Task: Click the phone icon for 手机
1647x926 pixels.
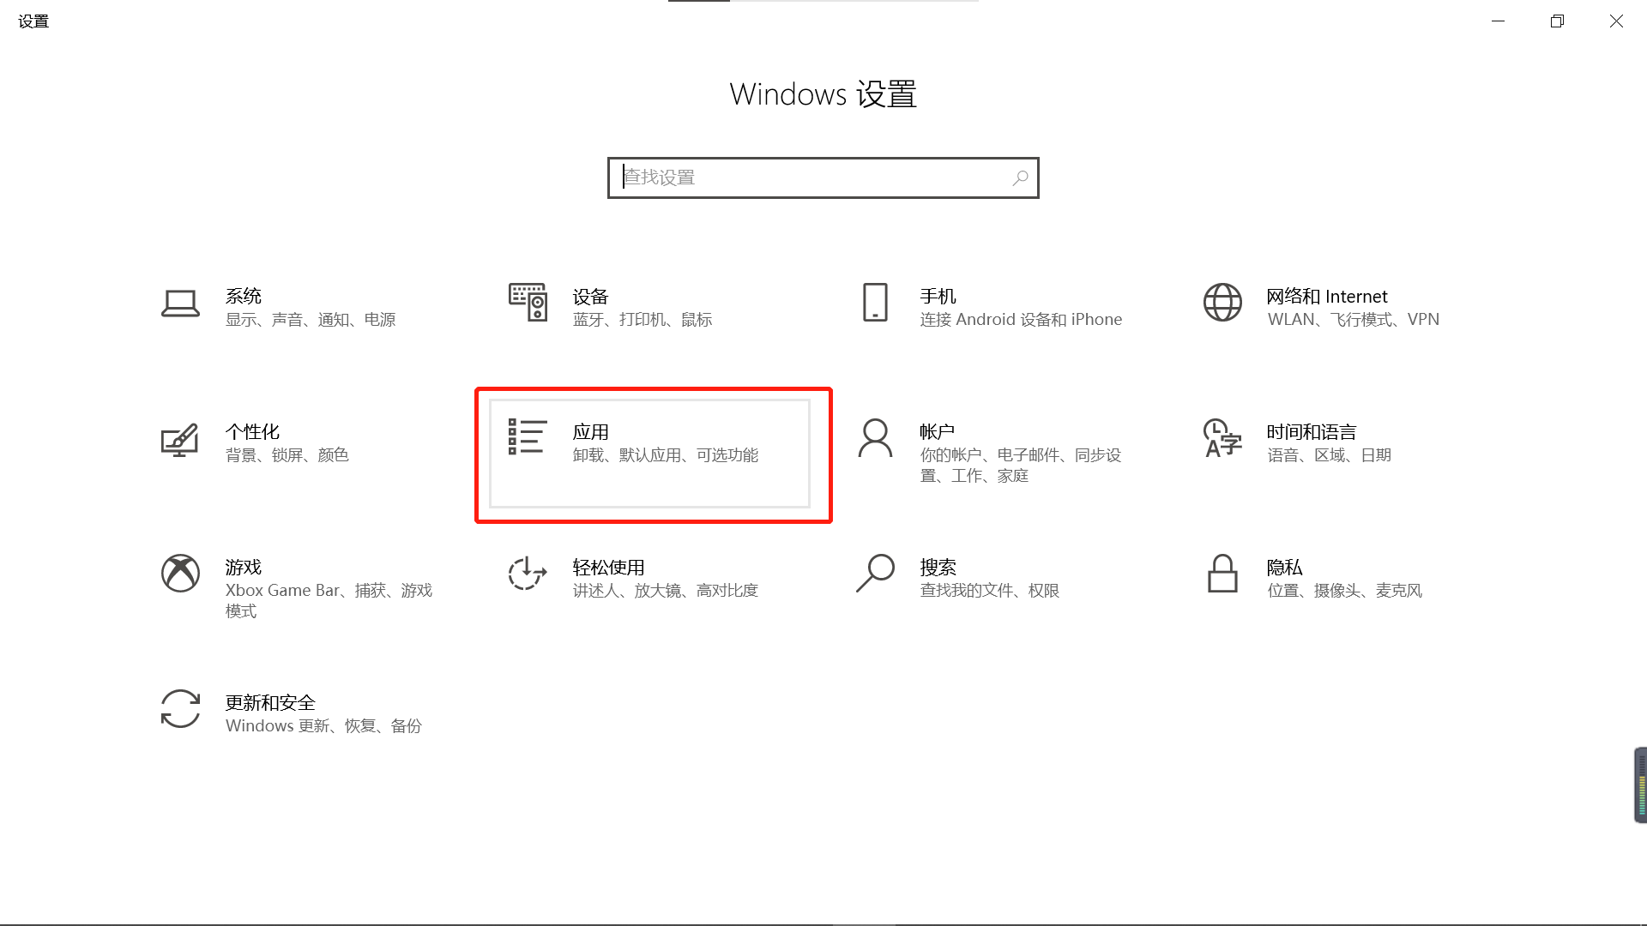Action: click(875, 303)
